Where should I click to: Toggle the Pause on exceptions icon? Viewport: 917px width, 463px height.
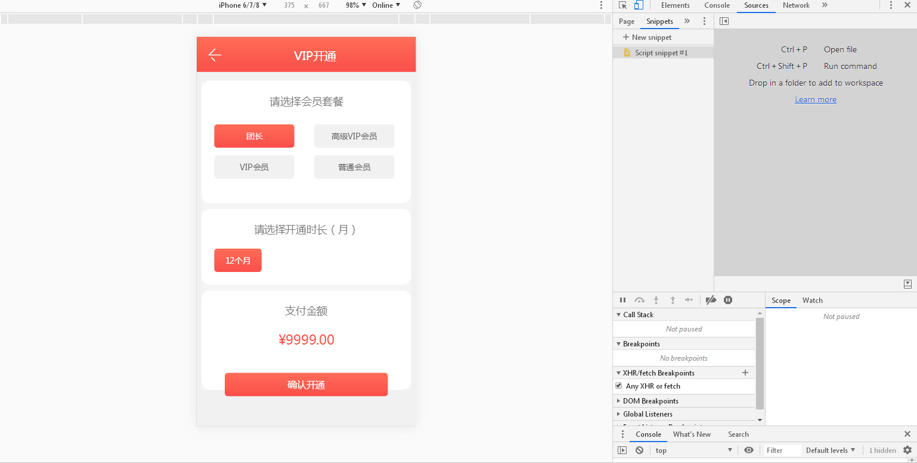[727, 300]
